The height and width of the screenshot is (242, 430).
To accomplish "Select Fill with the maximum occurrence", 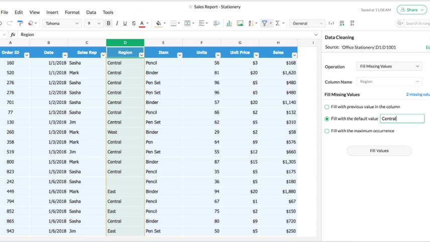I will [x=327, y=131].
